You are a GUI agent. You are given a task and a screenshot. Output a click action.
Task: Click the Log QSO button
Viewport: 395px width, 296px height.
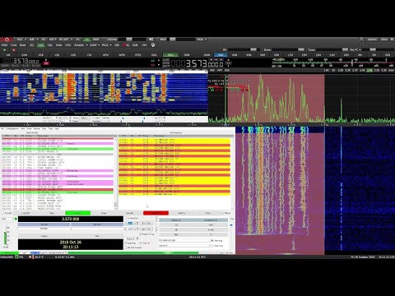pos(26,213)
